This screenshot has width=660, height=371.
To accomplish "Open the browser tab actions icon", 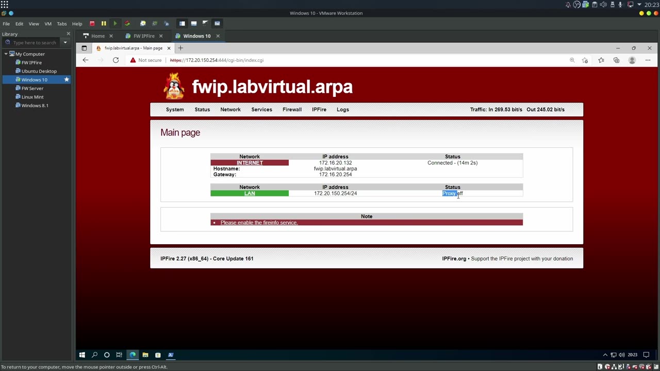I will [x=84, y=48].
